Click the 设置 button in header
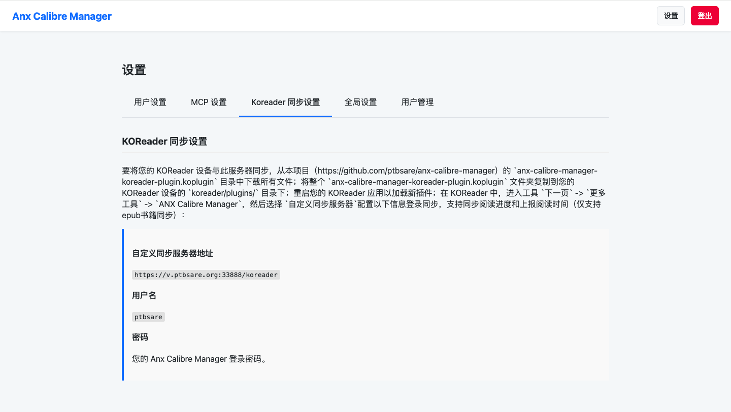This screenshot has height=412, width=731. coord(671,16)
